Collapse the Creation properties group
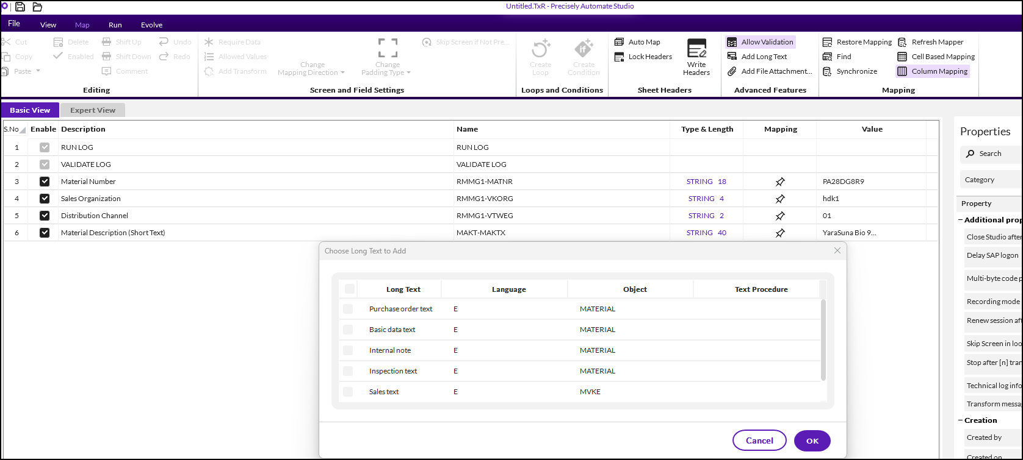 pyautogui.click(x=960, y=420)
